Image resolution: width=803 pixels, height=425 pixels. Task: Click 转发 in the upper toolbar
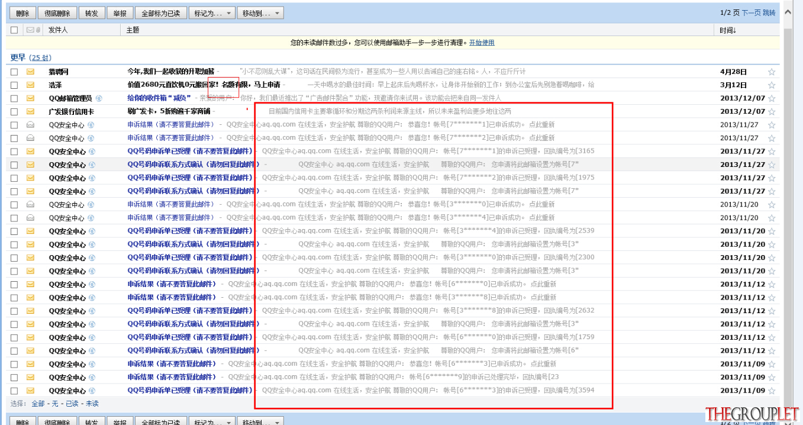click(92, 13)
